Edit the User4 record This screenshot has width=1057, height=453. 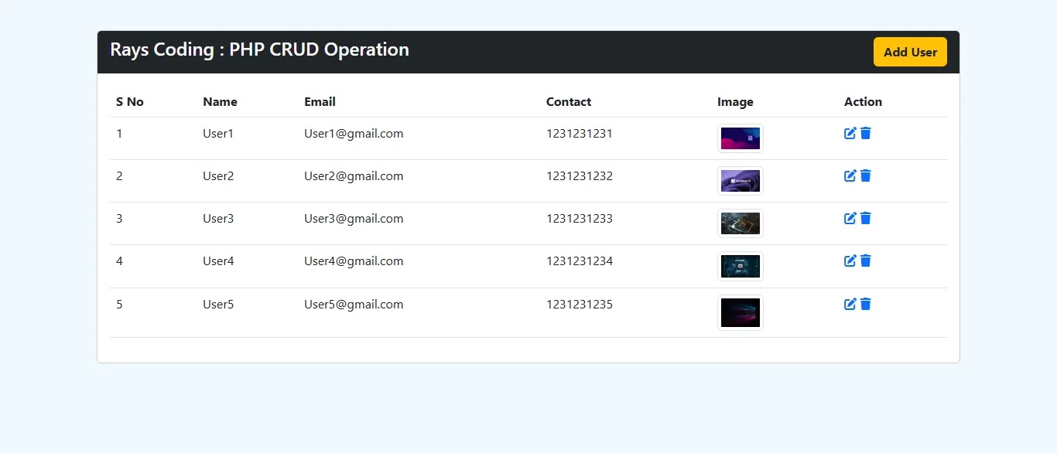coord(850,261)
